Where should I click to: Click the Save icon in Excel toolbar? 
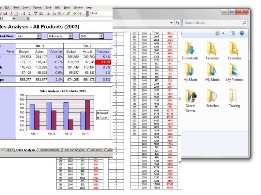6,13
